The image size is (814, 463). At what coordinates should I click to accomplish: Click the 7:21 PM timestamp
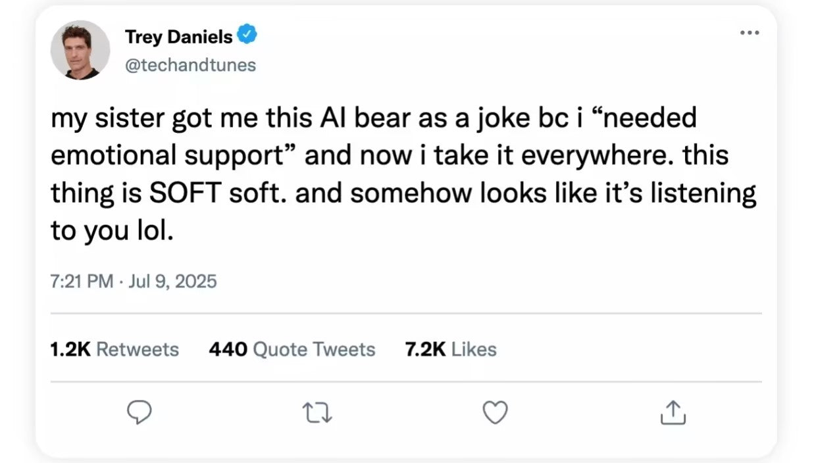(x=81, y=281)
